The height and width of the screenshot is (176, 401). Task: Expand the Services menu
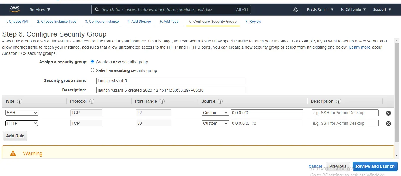(x=40, y=9)
